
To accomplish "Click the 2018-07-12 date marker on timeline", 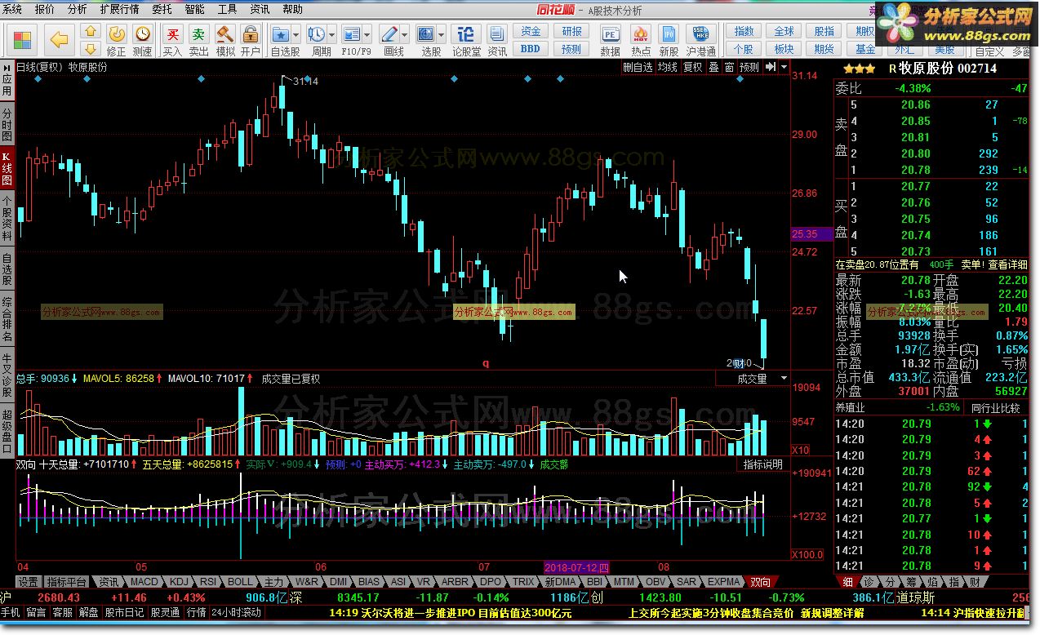I will coord(577,567).
